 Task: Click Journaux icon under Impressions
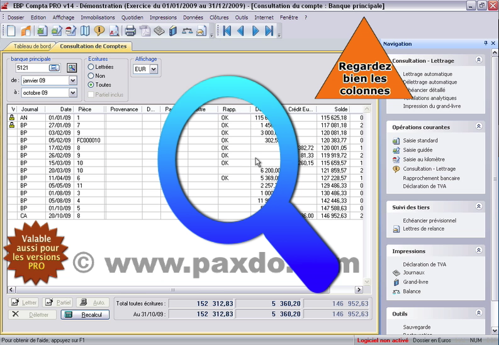396,273
